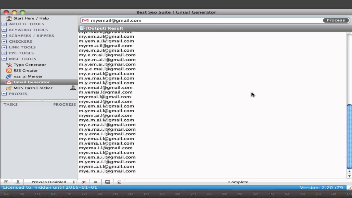Image resolution: width=352 pixels, height=198 pixels.
Task: Expand the CHECKERS section
Action: click(x=4, y=41)
